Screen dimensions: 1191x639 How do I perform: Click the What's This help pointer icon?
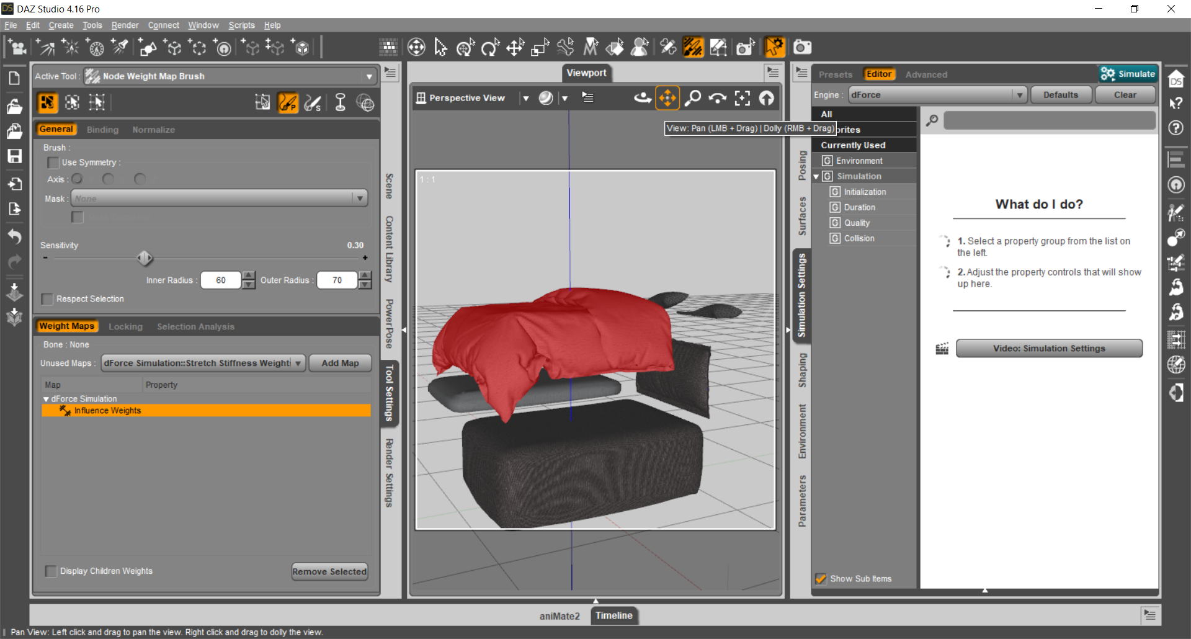point(1175,103)
